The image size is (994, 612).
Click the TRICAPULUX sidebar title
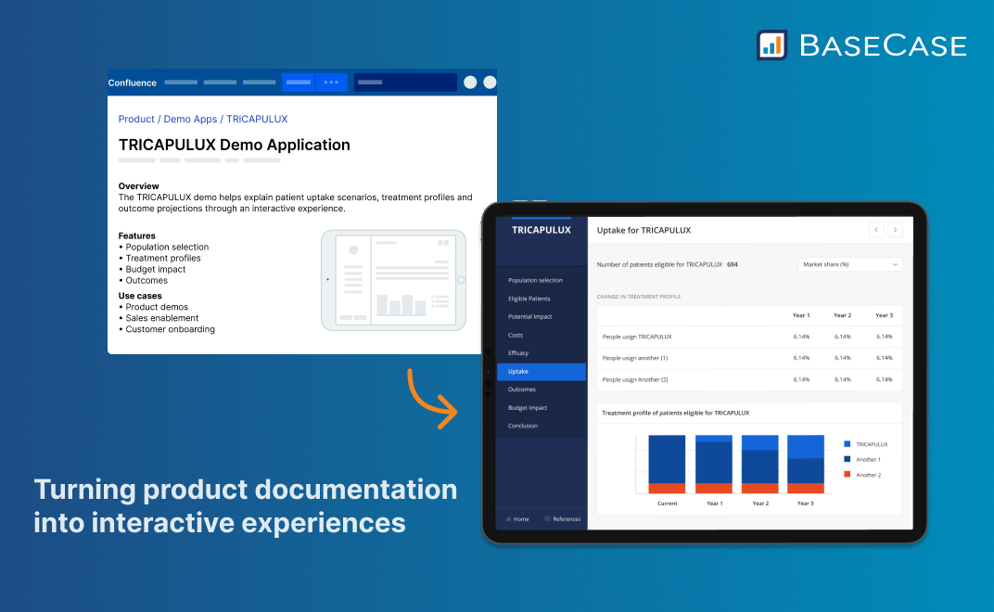point(542,230)
